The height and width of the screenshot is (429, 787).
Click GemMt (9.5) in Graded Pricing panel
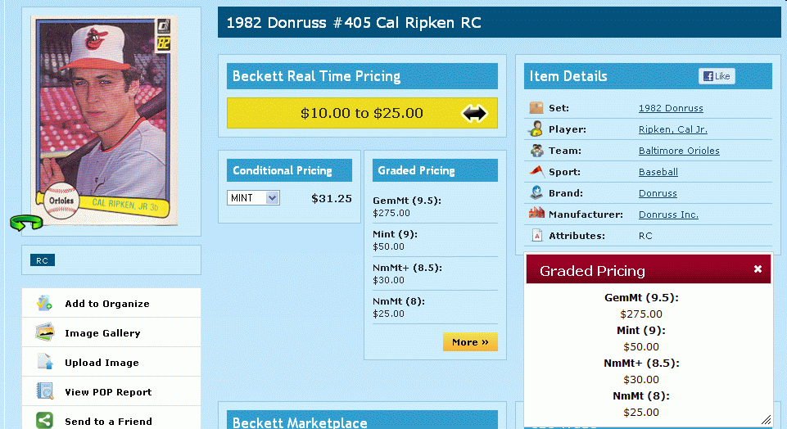pos(407,201)
